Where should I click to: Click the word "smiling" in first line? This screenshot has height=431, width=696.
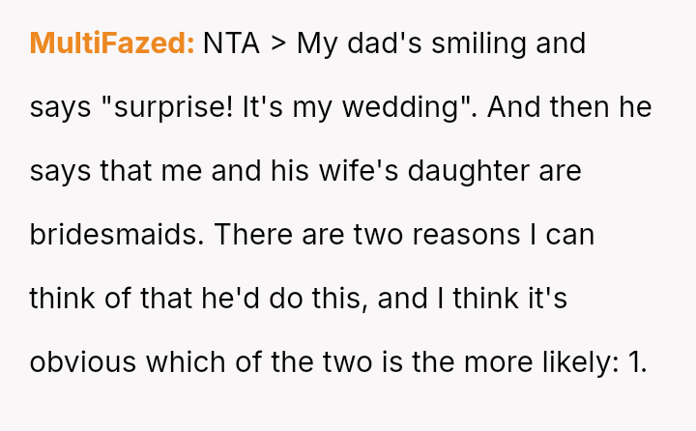tap(488, 43)
